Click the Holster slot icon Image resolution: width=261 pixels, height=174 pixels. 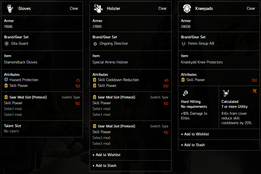tap(98, 9)
